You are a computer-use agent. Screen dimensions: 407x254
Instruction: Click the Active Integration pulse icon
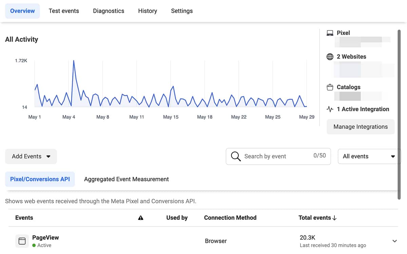tap(330, 109)
